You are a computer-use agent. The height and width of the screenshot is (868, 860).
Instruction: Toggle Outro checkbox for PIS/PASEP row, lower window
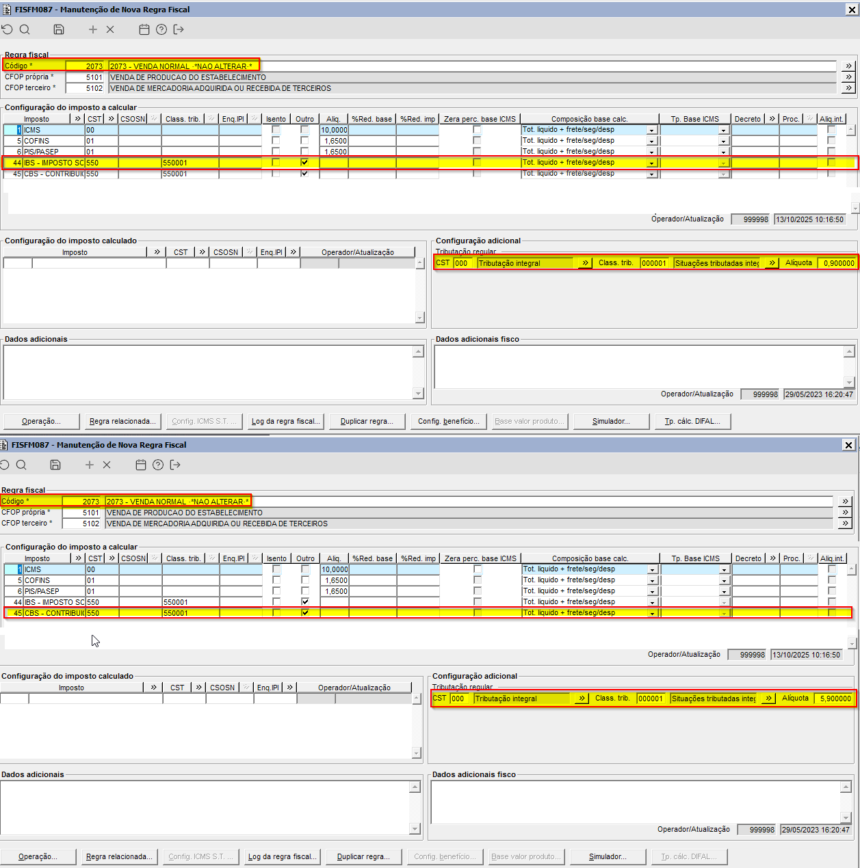(x=305, y=591)
